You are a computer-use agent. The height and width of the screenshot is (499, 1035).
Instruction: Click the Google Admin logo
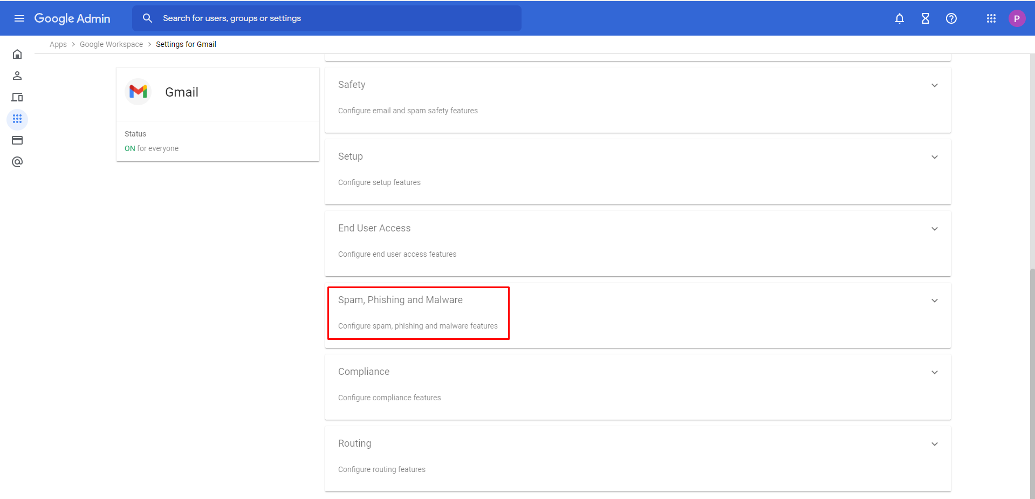(72, 18)
